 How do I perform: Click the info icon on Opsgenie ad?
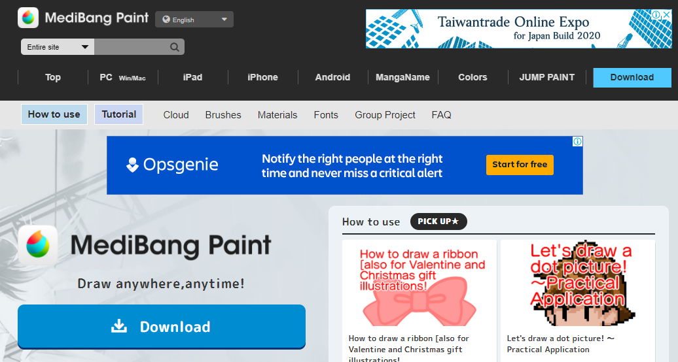578,142
